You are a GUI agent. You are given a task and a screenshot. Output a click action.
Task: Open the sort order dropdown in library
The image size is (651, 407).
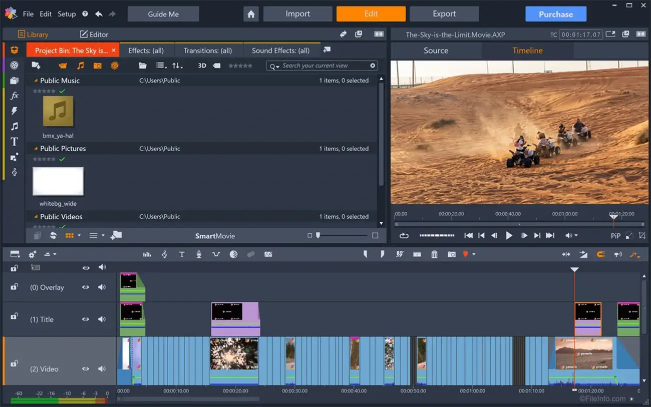tap(177, 66)
